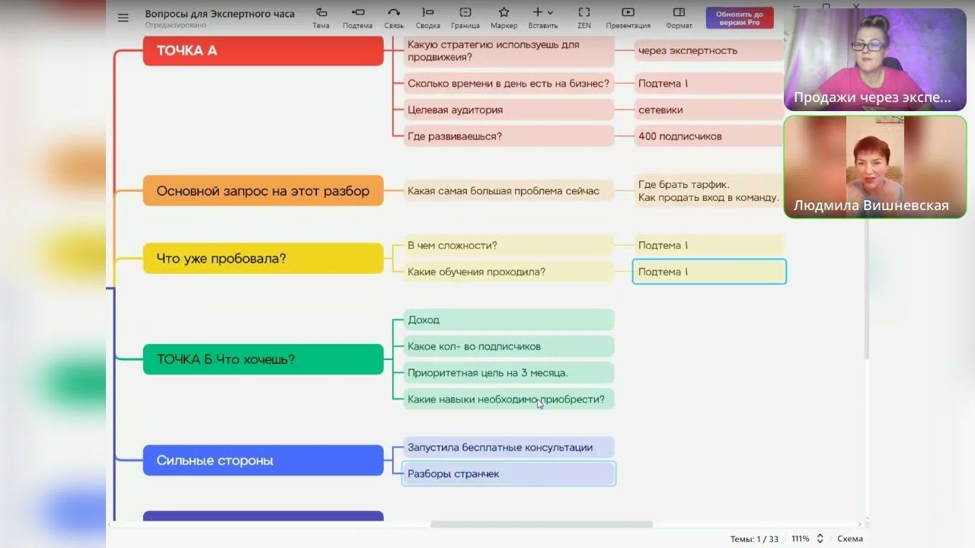This screenshot has width=975, height=548.
Task: Open Людмила Вишневская video thumbnail
Action: [x=874, y=167]
